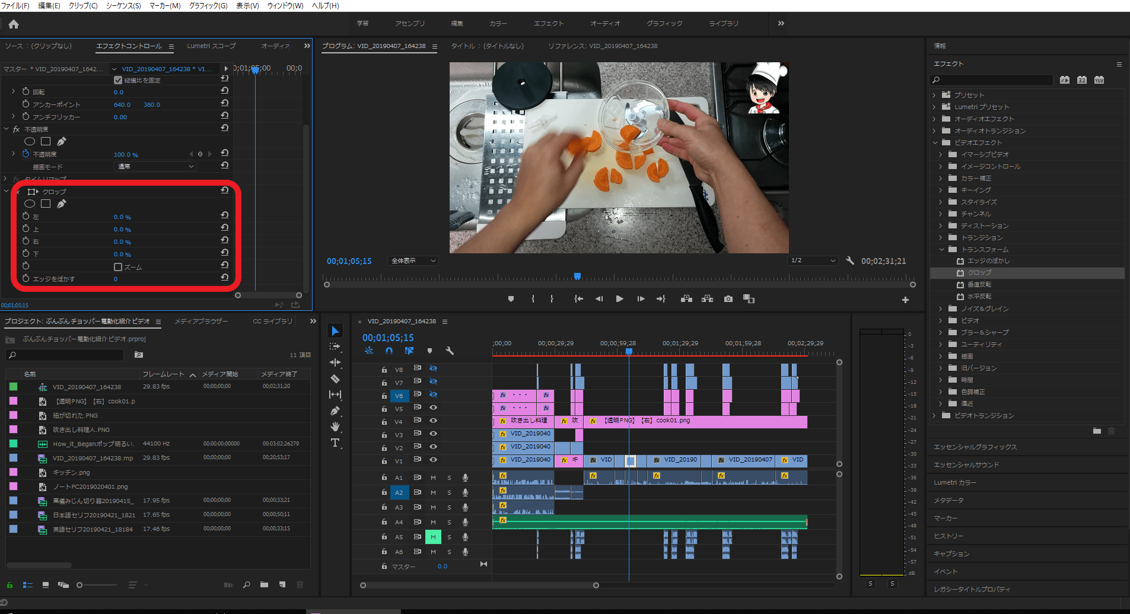Open the 描画モード blend mode dropdown

[x=155, y=167]
